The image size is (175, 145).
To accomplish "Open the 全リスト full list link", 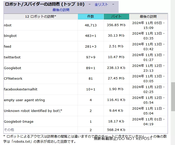I will [101, 4].
